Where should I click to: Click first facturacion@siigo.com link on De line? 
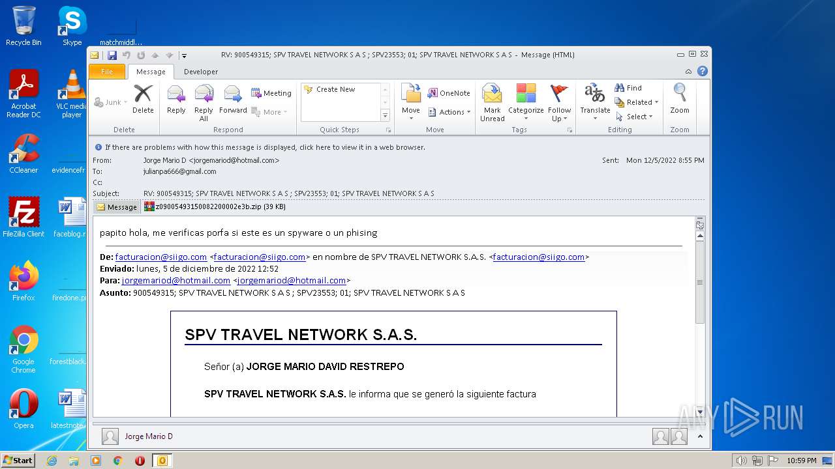point(161,257)
